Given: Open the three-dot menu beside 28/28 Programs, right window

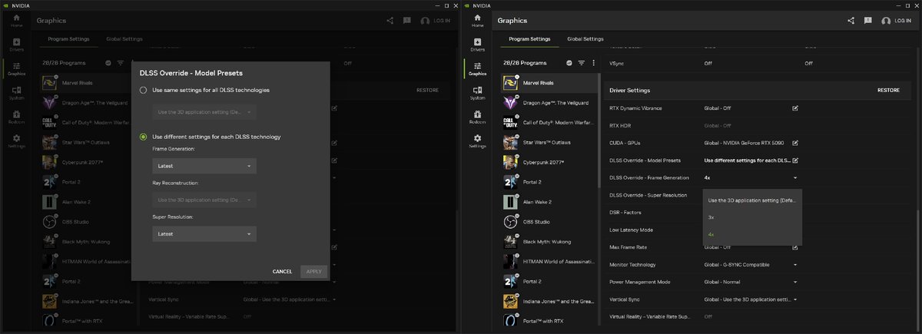Looking at the screenshot, I should [x=593, y=62].
